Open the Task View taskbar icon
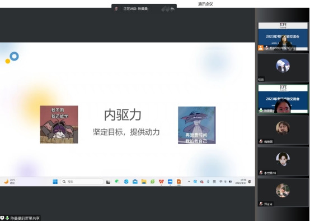Screen dimensions: 310x221 pyautogui.click(x=108, y=182)
